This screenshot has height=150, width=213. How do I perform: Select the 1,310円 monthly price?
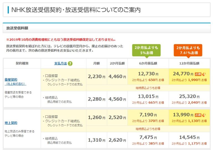tap(97, 140)
